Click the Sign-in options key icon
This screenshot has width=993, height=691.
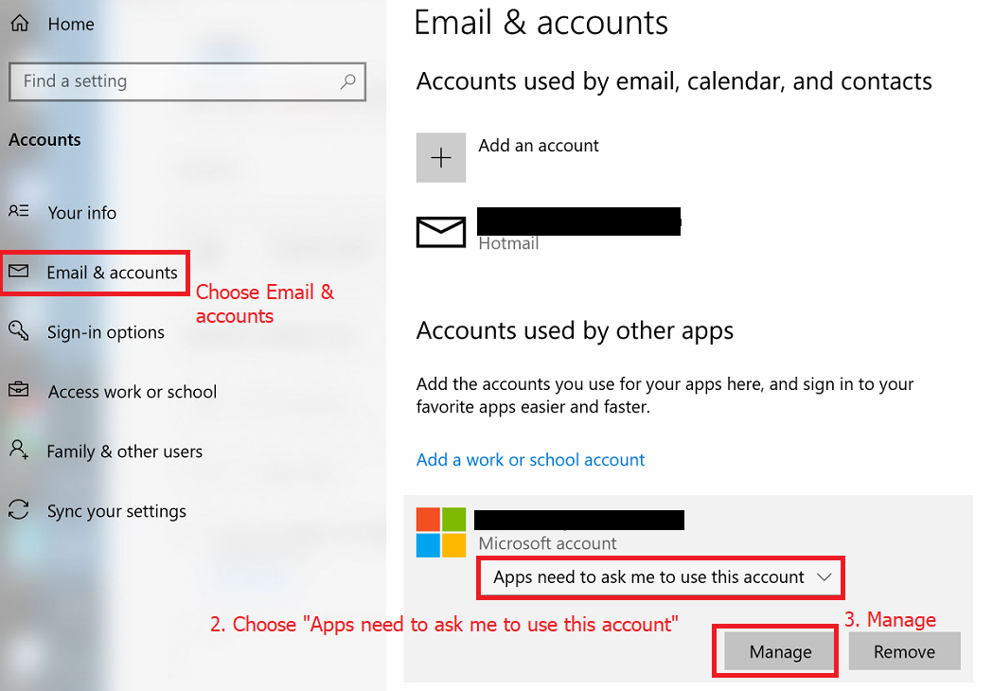coord(19,331)
